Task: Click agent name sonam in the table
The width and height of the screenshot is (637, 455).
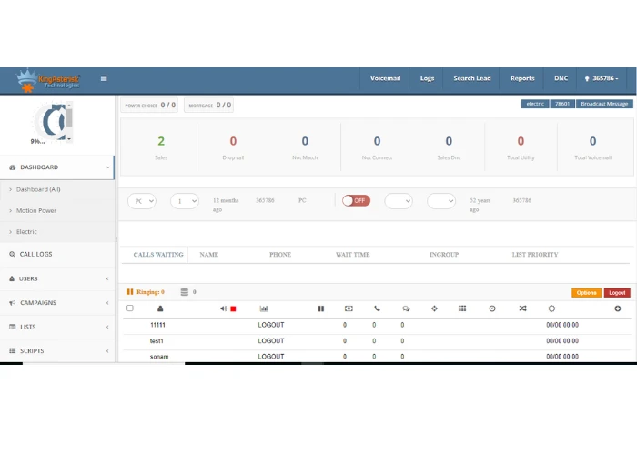Action: [x=159, y=357]
